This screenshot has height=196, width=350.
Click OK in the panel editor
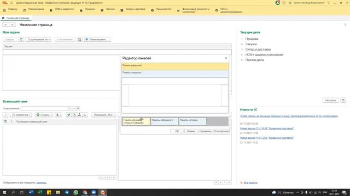(x=177, y=131)
